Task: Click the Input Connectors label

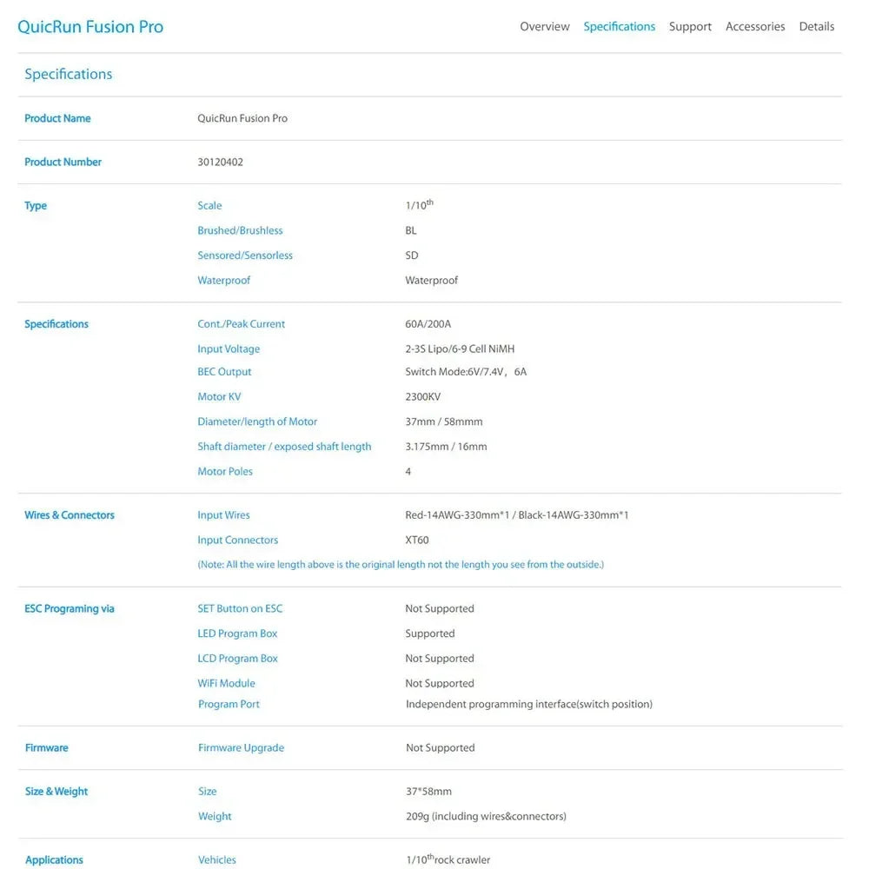Action: click(x=237, y=541)
